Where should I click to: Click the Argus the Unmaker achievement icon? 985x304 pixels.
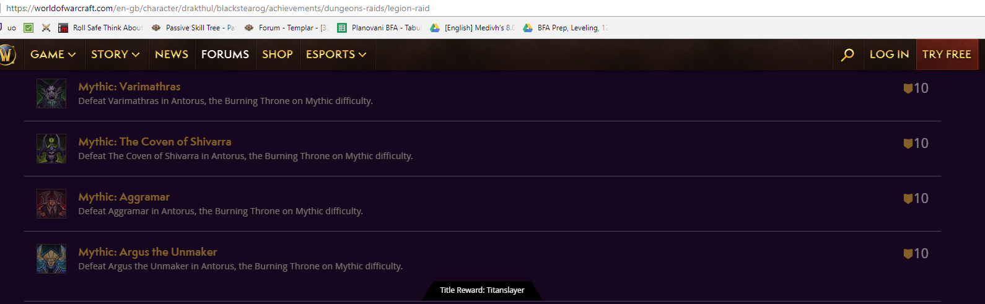pos(51,259)
